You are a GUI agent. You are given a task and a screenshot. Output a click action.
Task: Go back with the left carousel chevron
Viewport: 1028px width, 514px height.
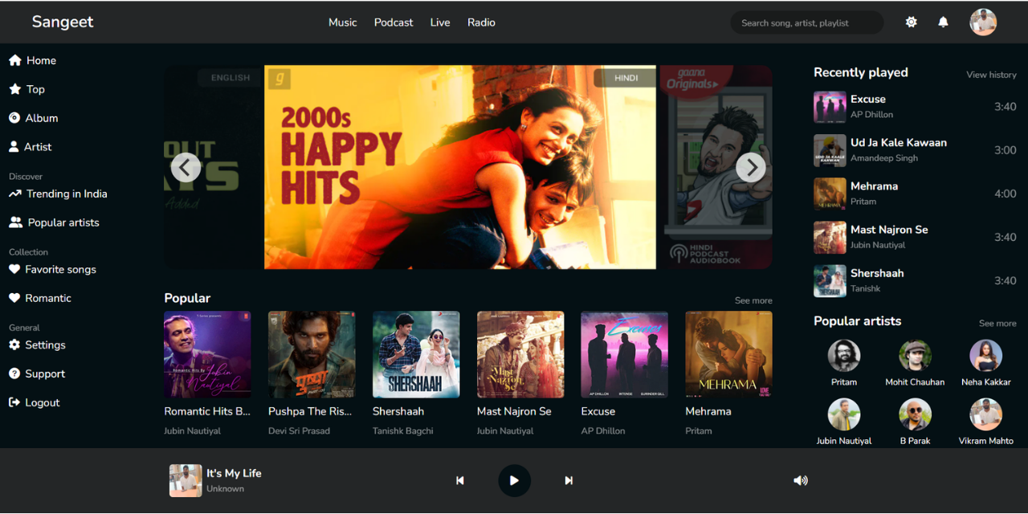tap(186, 167)
